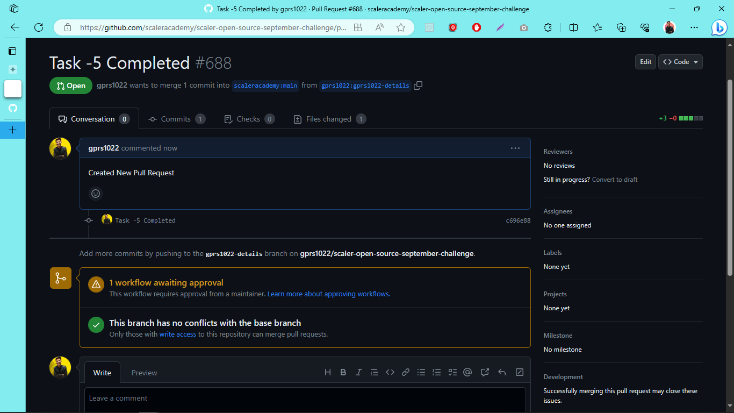Image resolution: width=734 pixels, height=413 pixels.
Task: Click the Edit button on the pull request
Action: click(x=645, y=61)
